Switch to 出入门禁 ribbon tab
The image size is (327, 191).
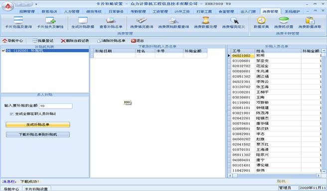[248, 11]
